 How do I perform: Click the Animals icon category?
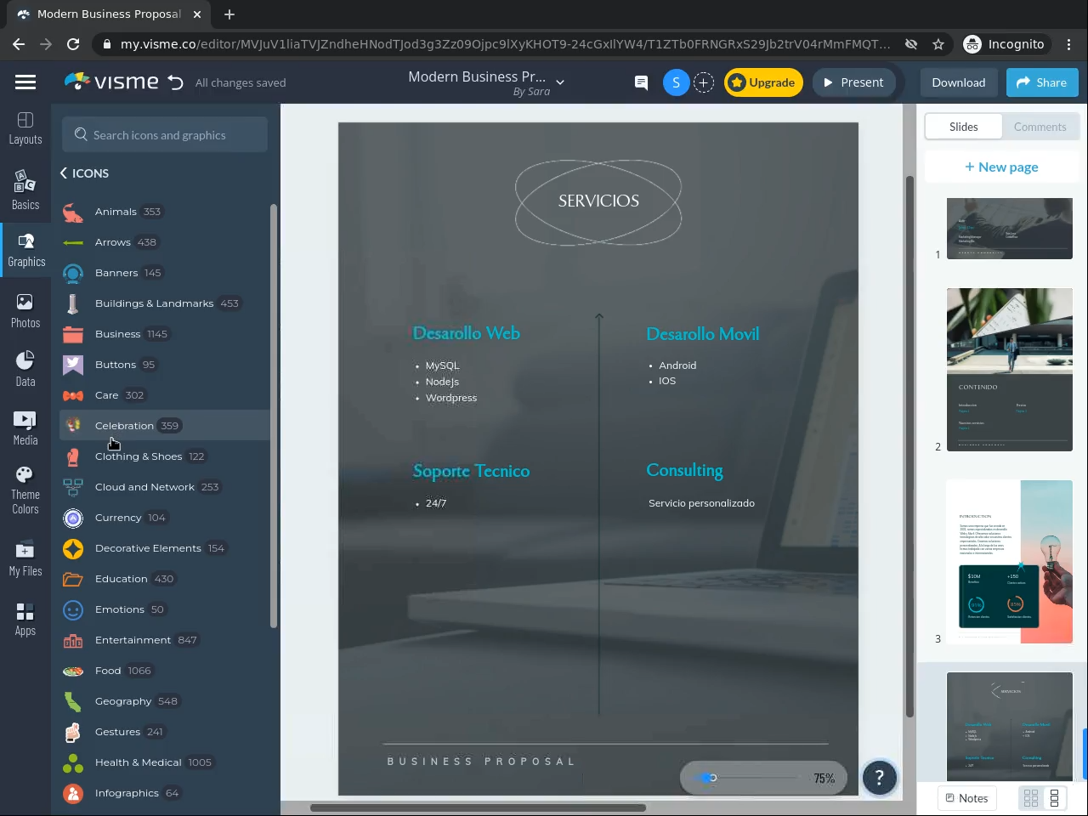[164, 212]
